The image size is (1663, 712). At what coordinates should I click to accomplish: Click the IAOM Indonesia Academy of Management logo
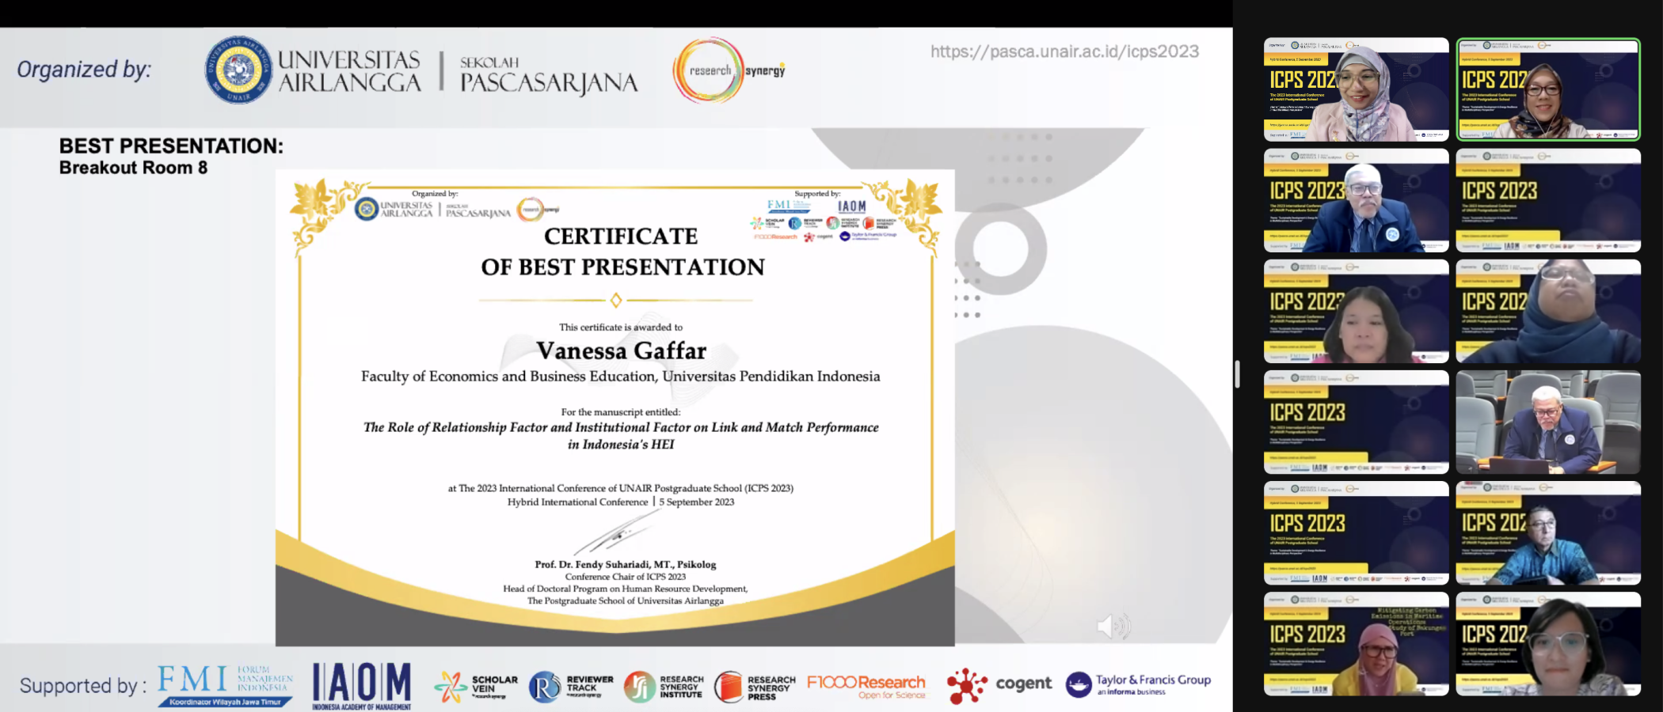click(x=362, y=686)
